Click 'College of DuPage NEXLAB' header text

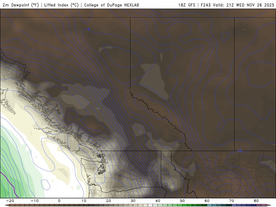point(111,5)
